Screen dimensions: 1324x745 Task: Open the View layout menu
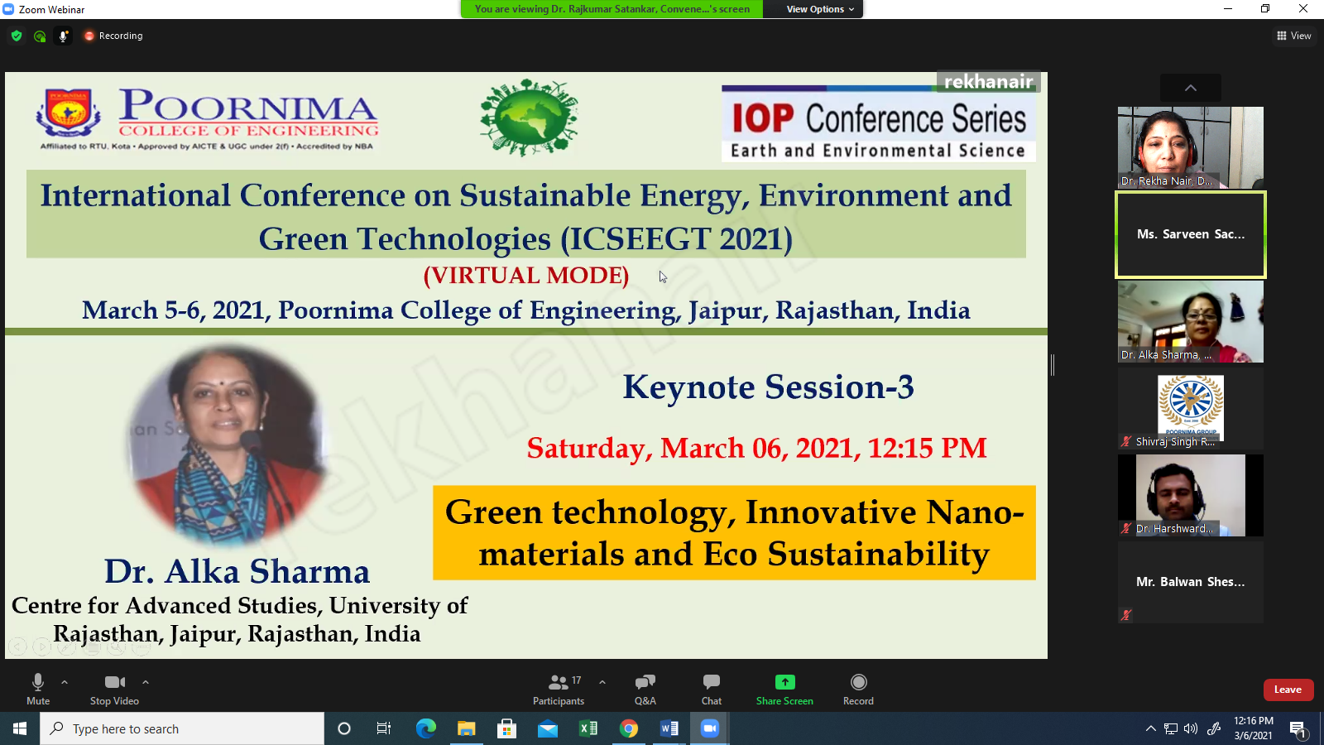(x=1293, y=36)
